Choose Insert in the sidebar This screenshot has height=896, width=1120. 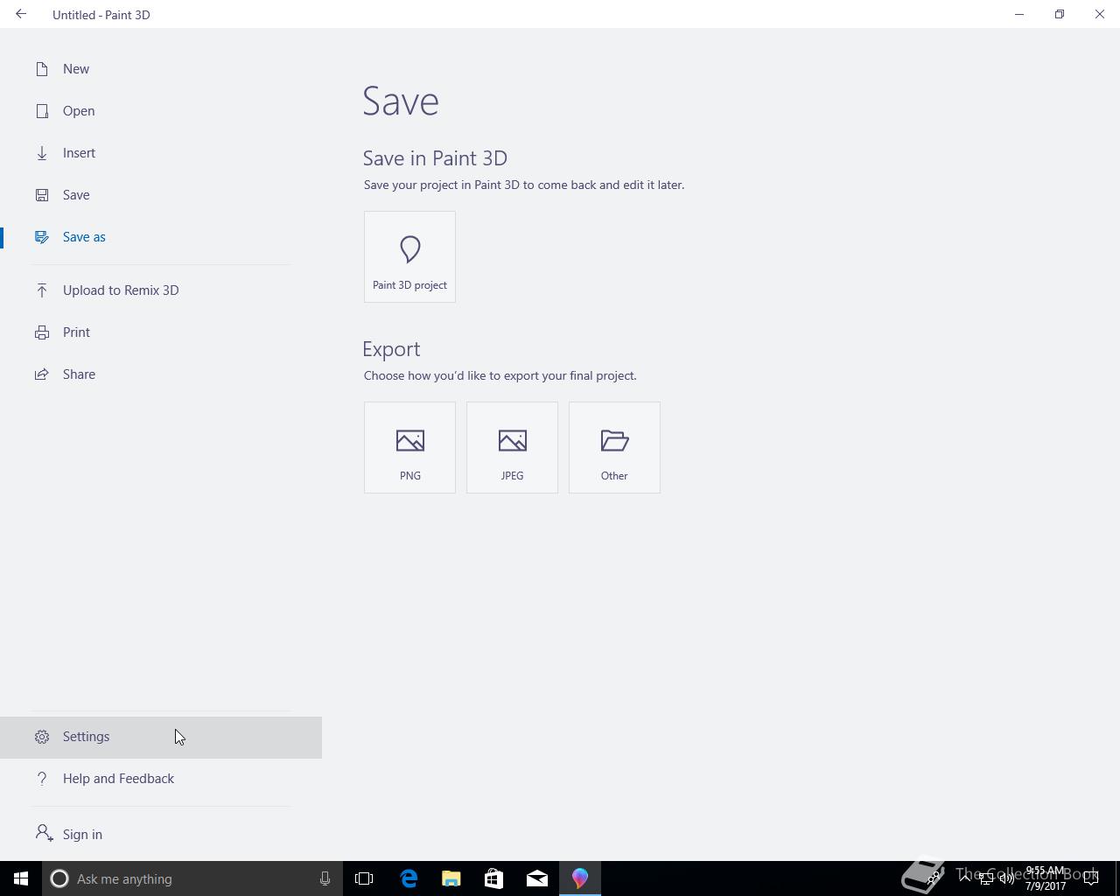coord(161,153)
